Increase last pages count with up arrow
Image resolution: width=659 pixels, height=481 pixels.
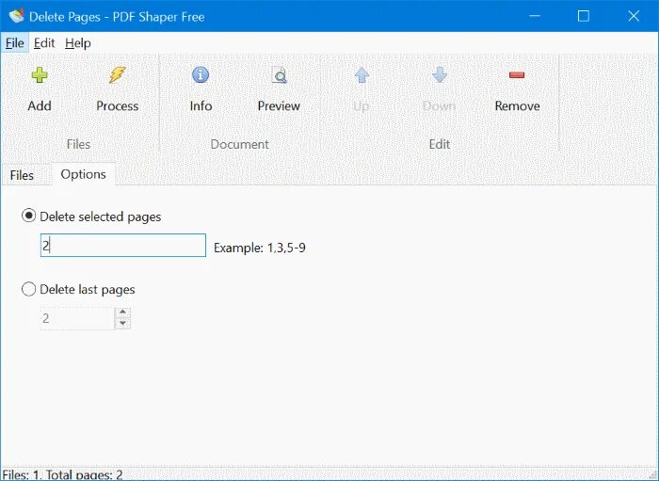[x=122, y=313]
